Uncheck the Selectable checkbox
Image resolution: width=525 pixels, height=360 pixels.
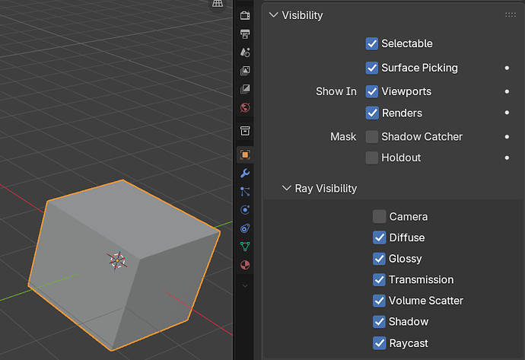click(372, 43)
